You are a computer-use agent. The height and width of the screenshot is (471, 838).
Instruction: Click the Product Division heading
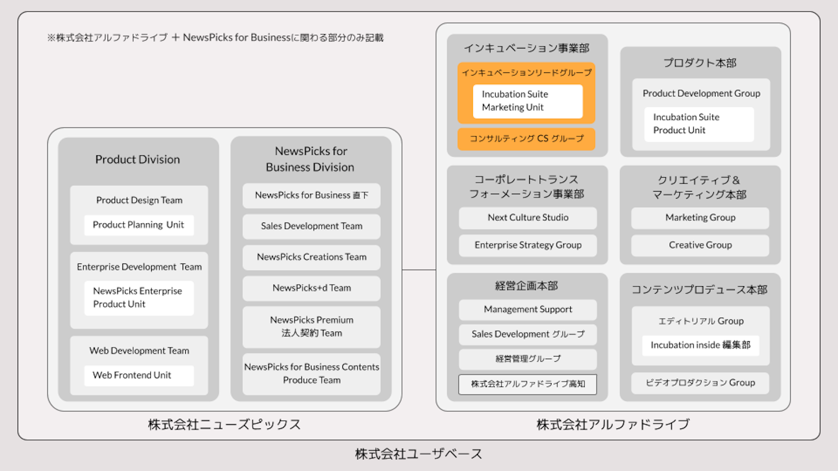tap(137, 159)
